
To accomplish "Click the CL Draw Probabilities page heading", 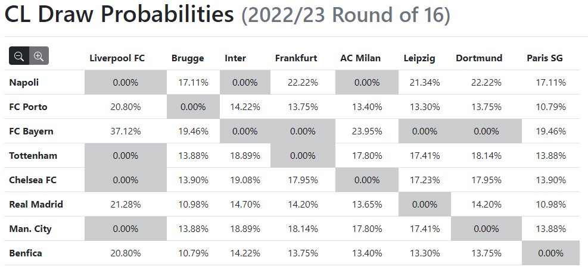I will click(x=119, y=14).
